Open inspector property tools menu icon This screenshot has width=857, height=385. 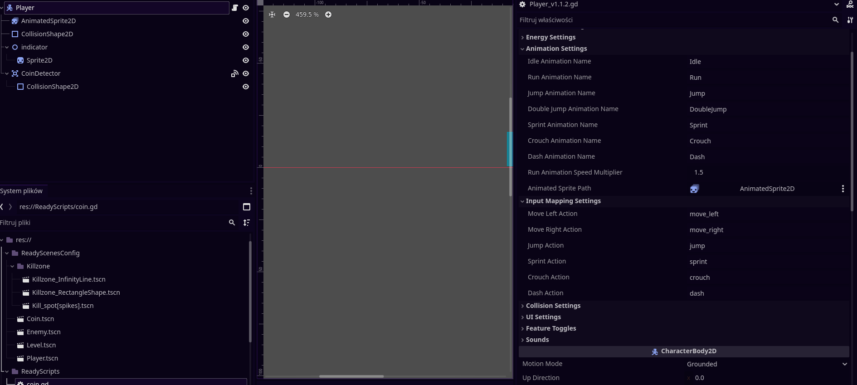click(850, 20)
